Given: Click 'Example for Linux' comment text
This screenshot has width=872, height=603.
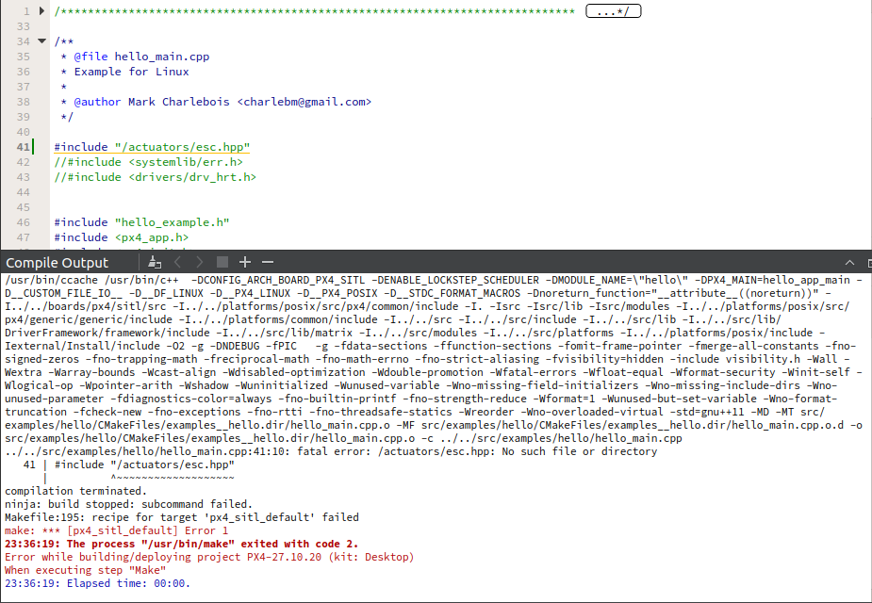Looking at the screenshot, I should pos(131,72).
